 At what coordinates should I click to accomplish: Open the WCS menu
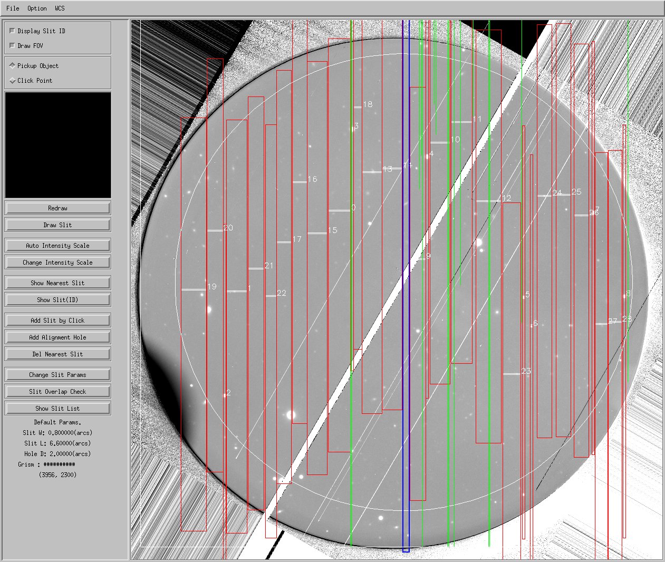pyautogui.click(x=60, y=8)
